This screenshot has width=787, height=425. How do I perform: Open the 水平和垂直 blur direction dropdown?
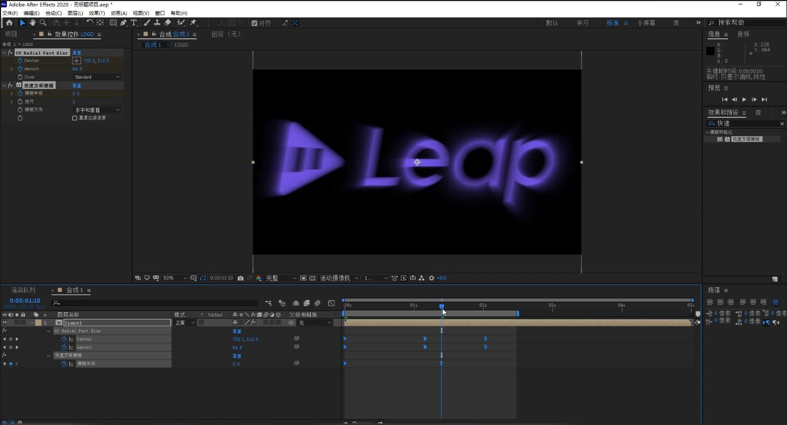pyautogui.click(x=97, y=110)
